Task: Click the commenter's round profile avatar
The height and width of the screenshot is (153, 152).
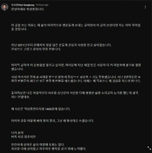Action: click(5, 7)
